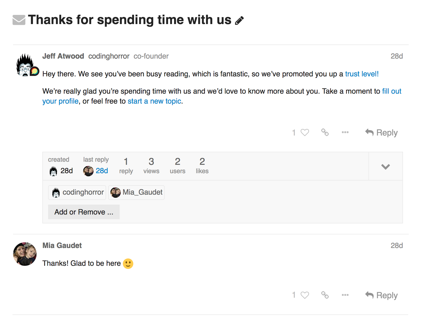Select the Mia_Gaudet participant chip
The width and height of the screenshot is (426, 327).
click(x=136, y=193)
